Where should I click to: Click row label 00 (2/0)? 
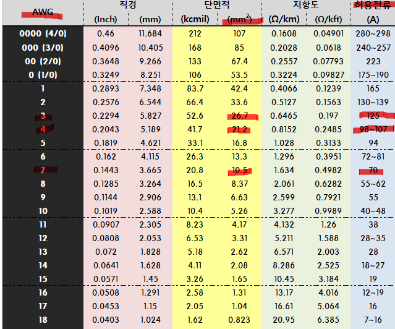[x=43, y=61]
